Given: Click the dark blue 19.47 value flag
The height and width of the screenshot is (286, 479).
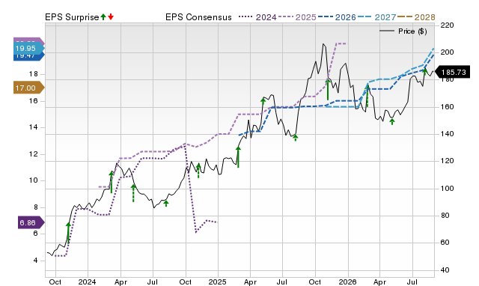Looking at the screenshot, I should 29,57.
